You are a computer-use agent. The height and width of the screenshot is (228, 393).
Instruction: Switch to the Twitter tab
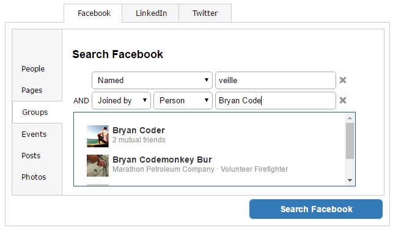pos(205,13)
